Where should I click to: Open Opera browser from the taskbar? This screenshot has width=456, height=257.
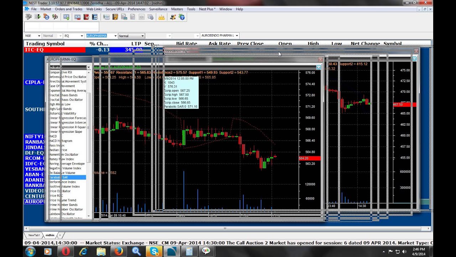point(65,252)
